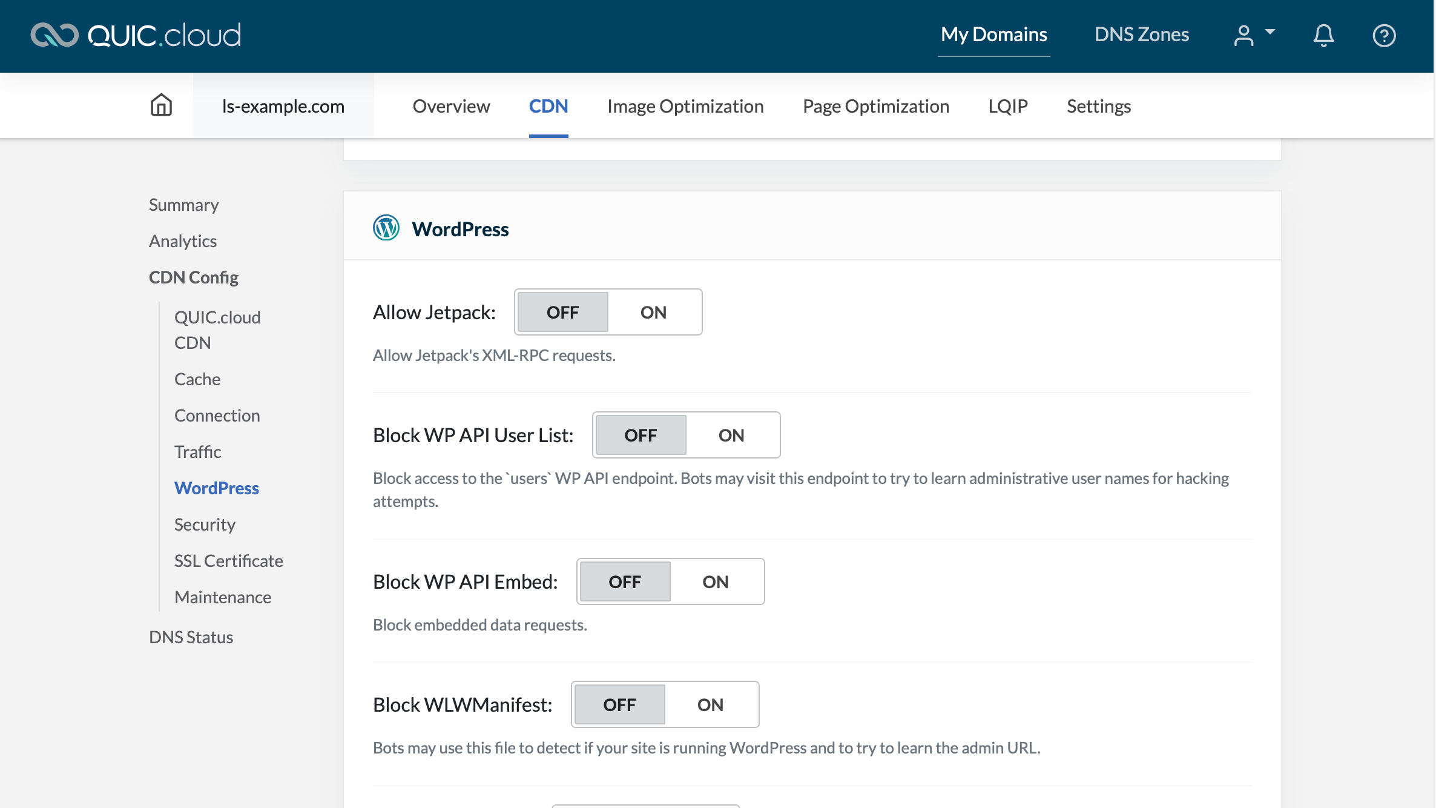Open the QUIC.cloud home logo
The height and width of the screenshot is (808, 1436).
click(134, 35)
